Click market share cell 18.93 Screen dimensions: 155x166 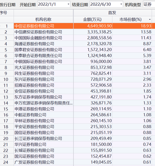pyautogui.click(x=132, y=26)
